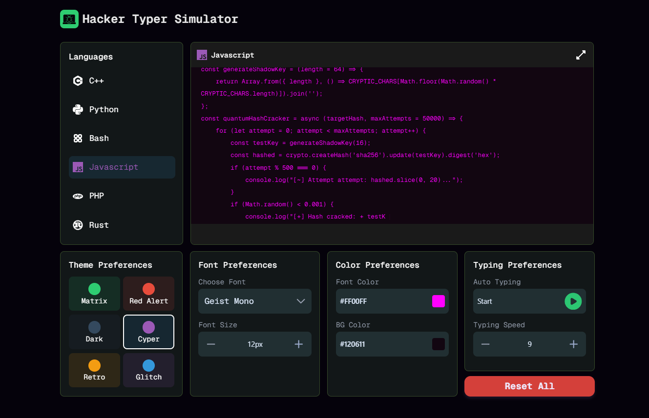Viewport: 649px width, 418px height.
Task: Click the Javascript title in editor header
Action: pyautogui.click(x=232, y=55)
